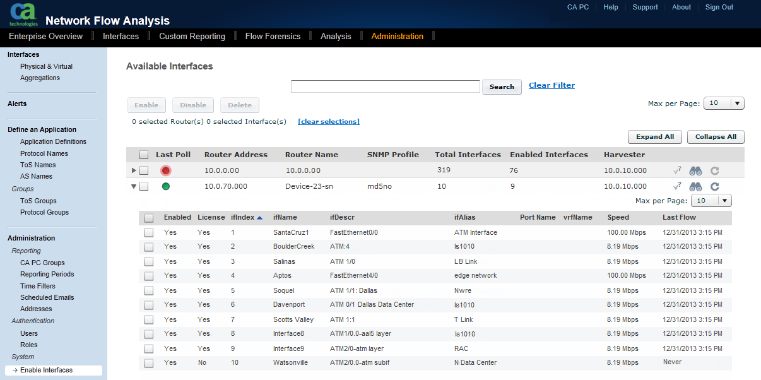Screen dimensions: 761x380
Task: Open the Enterprise Overview tab
Action: point(46,36)
